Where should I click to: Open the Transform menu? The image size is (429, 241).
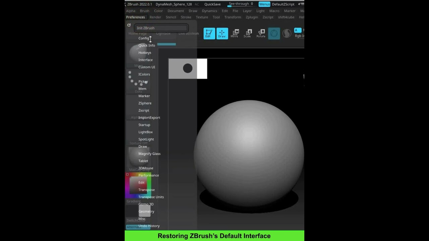coord(233,17)
